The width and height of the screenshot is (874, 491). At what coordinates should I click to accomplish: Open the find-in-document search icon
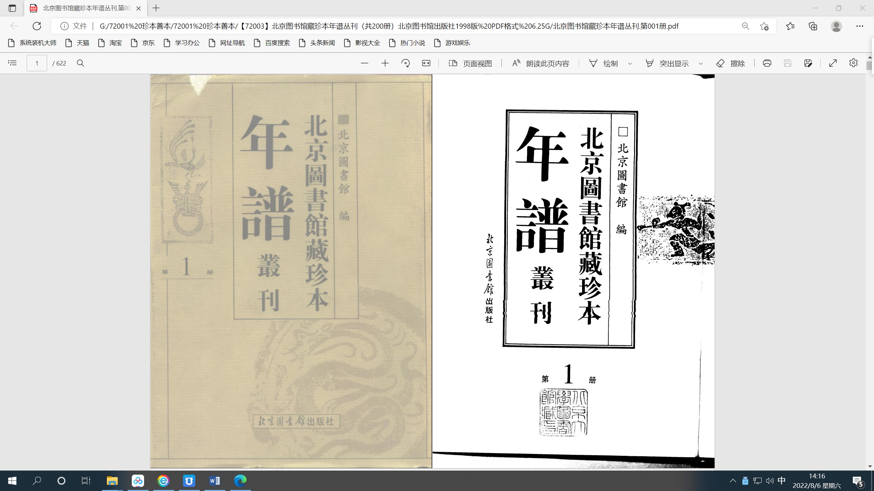81,63
